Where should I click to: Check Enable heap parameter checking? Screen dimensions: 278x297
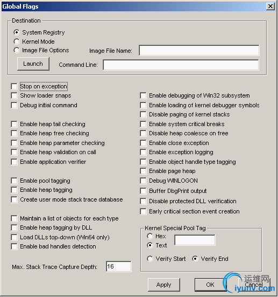click(14, 143)
